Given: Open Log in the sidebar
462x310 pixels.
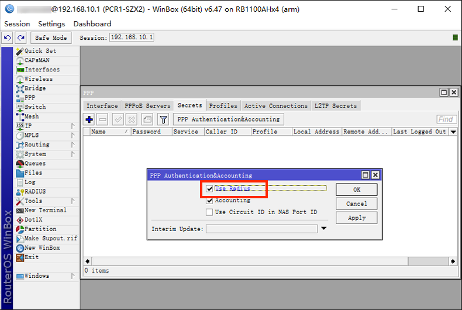Looking at the screenshot, I should coord(47,182).
